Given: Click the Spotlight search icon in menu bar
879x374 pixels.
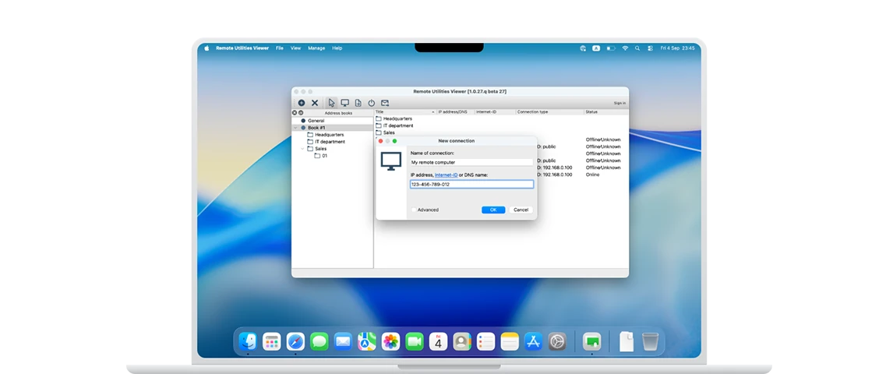Looking at the screenshot, I should (637, 48).
